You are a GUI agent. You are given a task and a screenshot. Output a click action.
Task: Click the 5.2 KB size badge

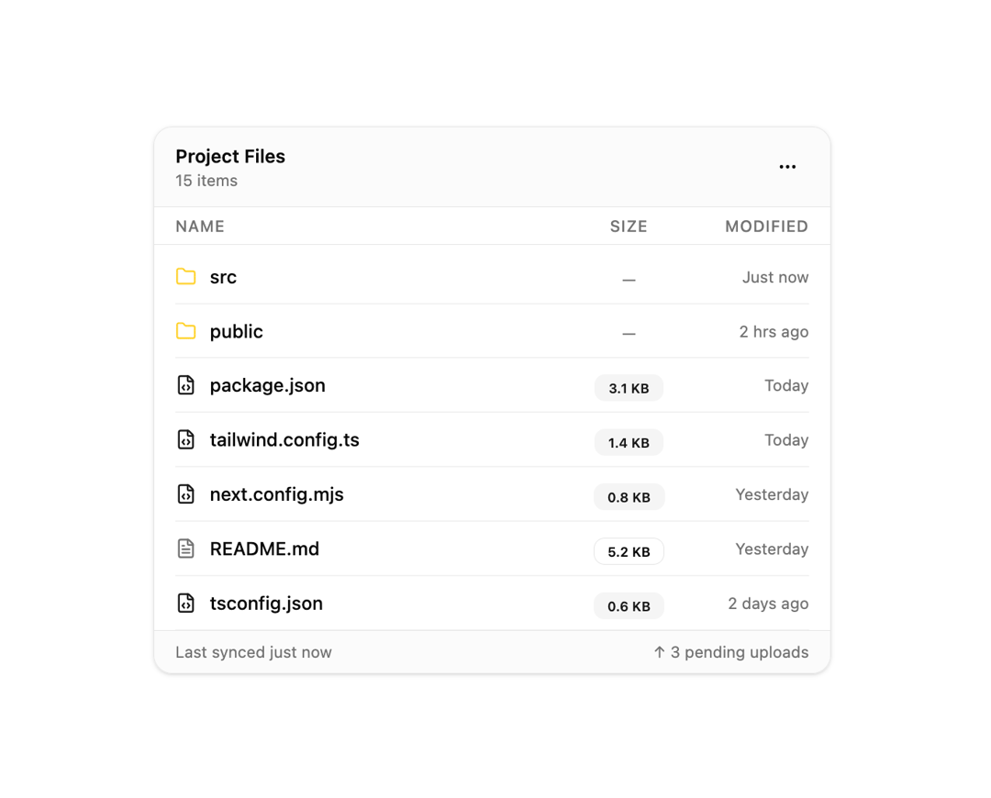[629, 551]
